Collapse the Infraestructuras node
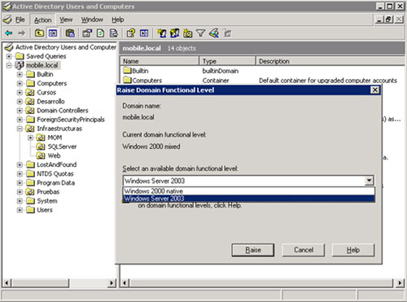 (x=20, y=129)
